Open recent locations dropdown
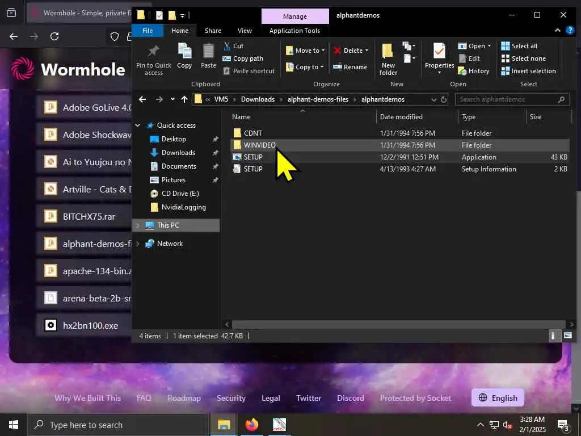The image size is (581, 436). pyautogui.click(x=172, y=99)
